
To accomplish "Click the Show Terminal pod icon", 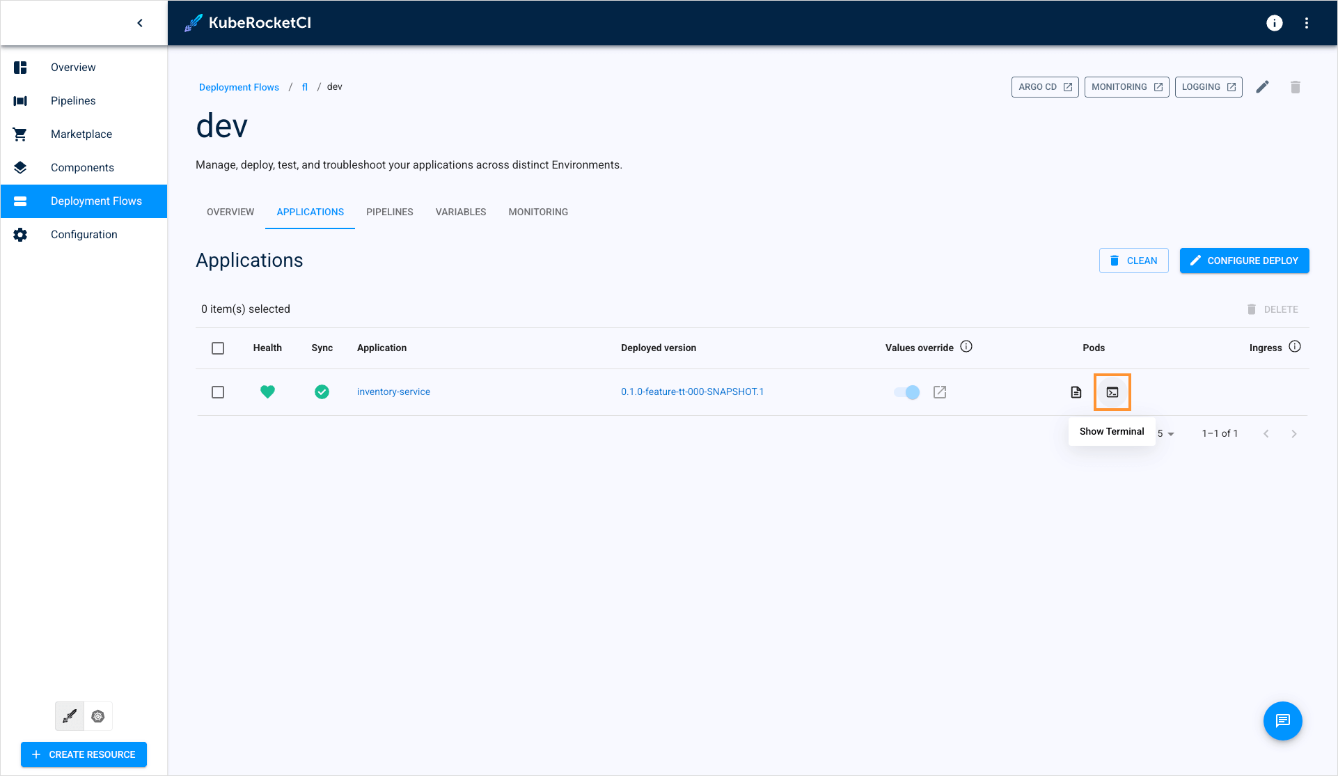I will point(1112,391).
